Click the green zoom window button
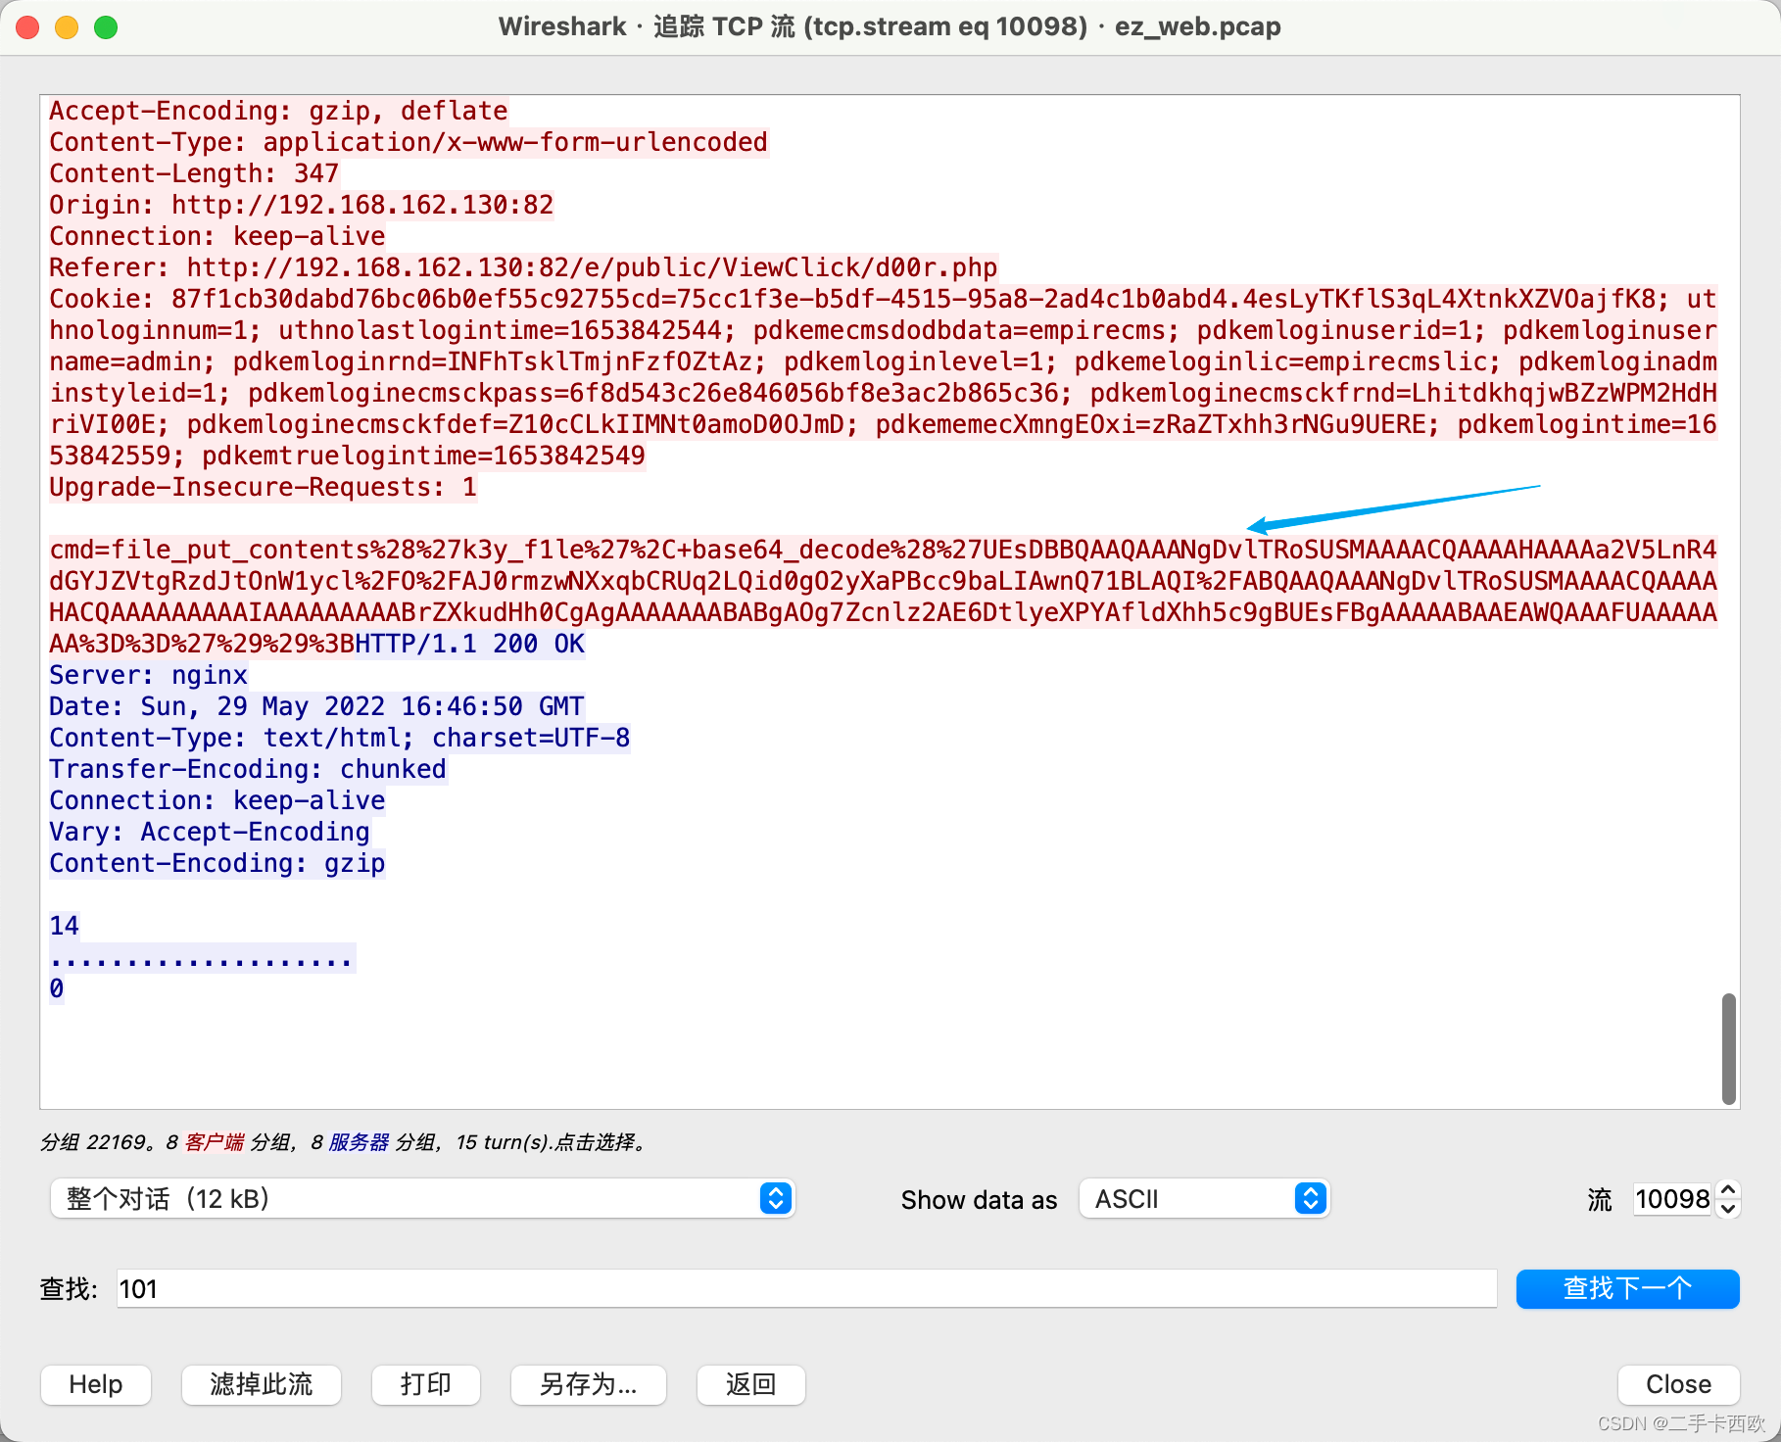Screen dimensions: 1781x1442 point(106,27)
